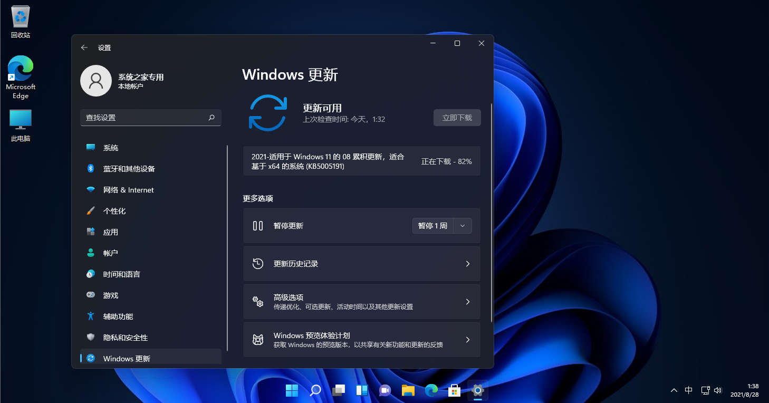Open Windows 预览体验计划 row
The image size is (769, 403).
[361, 340]
